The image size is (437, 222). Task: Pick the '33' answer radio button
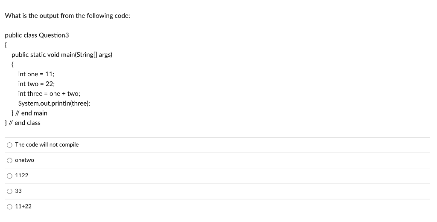(9, 191)
